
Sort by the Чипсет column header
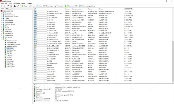tap(93, 9)
